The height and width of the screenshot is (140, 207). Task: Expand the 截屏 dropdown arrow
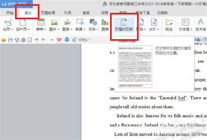point(85,29)
